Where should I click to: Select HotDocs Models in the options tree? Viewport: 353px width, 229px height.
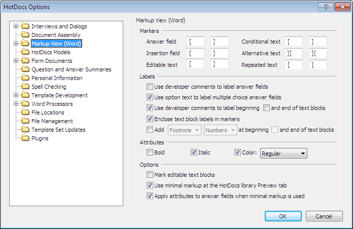[x=51, y=52]
